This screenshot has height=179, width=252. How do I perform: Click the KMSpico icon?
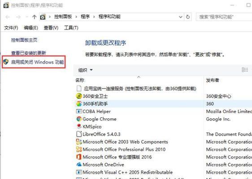pos(79,126)
